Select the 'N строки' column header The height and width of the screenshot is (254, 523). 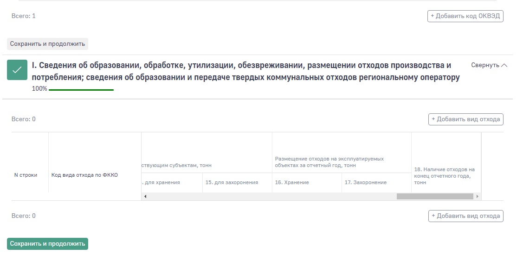(x=26, y=175)
